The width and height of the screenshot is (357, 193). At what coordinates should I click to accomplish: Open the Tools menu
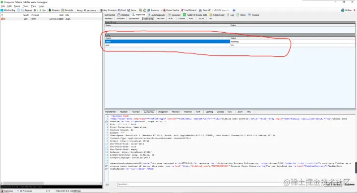[x=25, y=6]
